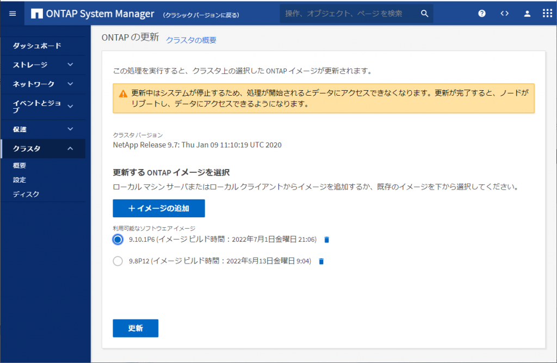Open ディスク under クラスタ

[26, 194]
